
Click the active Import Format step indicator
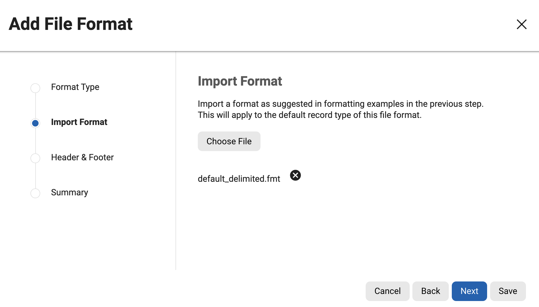[35, 123]
